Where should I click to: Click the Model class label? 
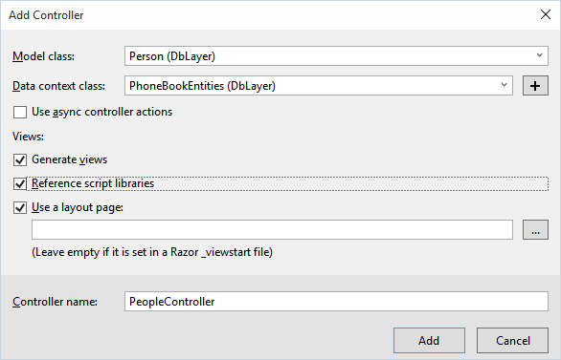click(x=43, y=56)
